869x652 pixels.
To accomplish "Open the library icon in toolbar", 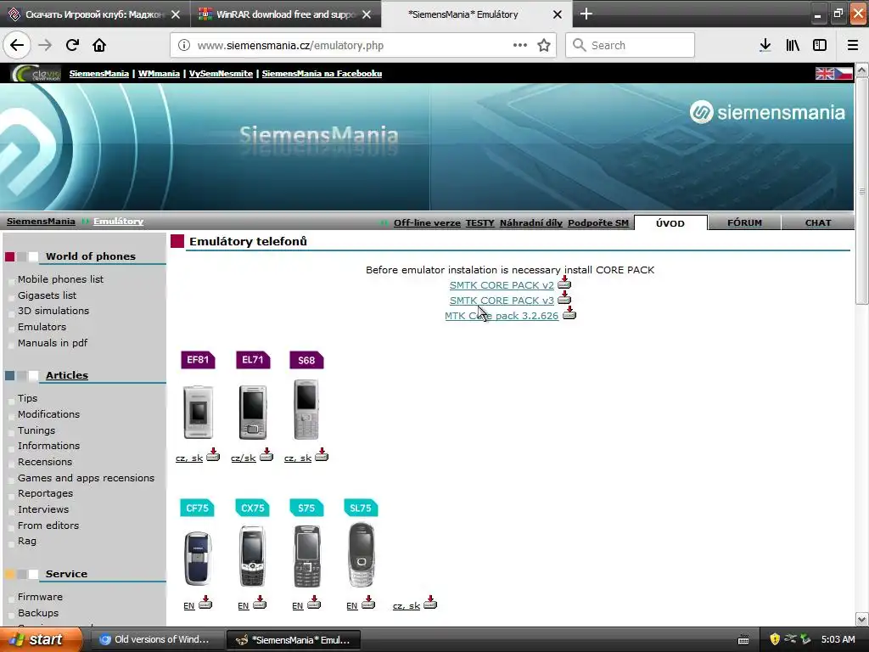I will tap(793, 45).
